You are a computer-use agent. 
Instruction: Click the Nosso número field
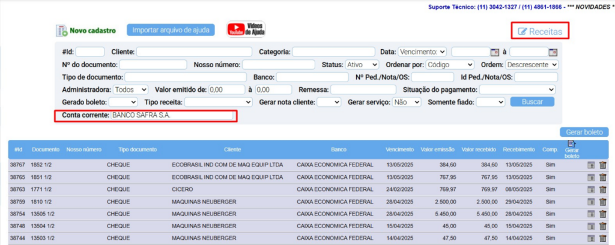[x=279, y=64]
